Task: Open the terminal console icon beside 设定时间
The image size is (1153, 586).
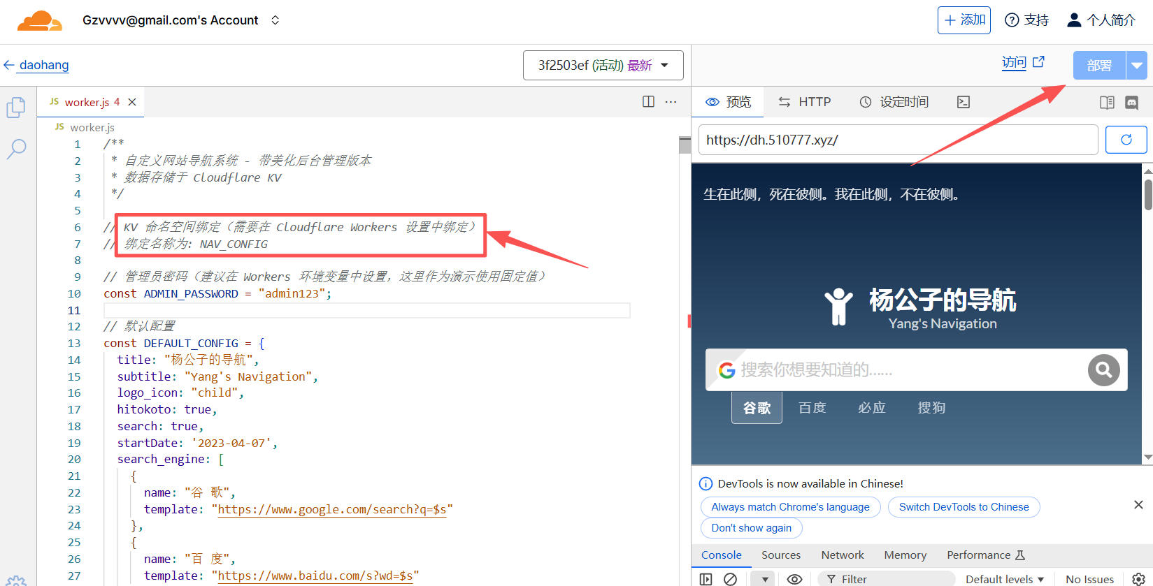Action: [963, 102]
